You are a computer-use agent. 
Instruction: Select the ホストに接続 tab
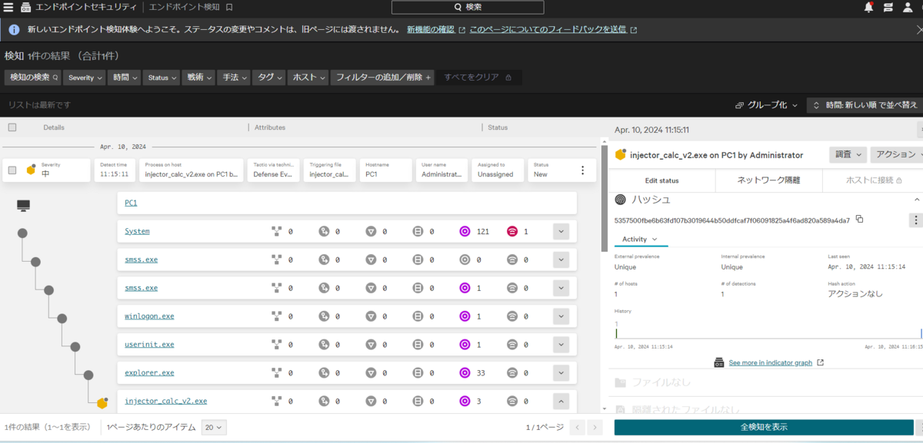873,180
